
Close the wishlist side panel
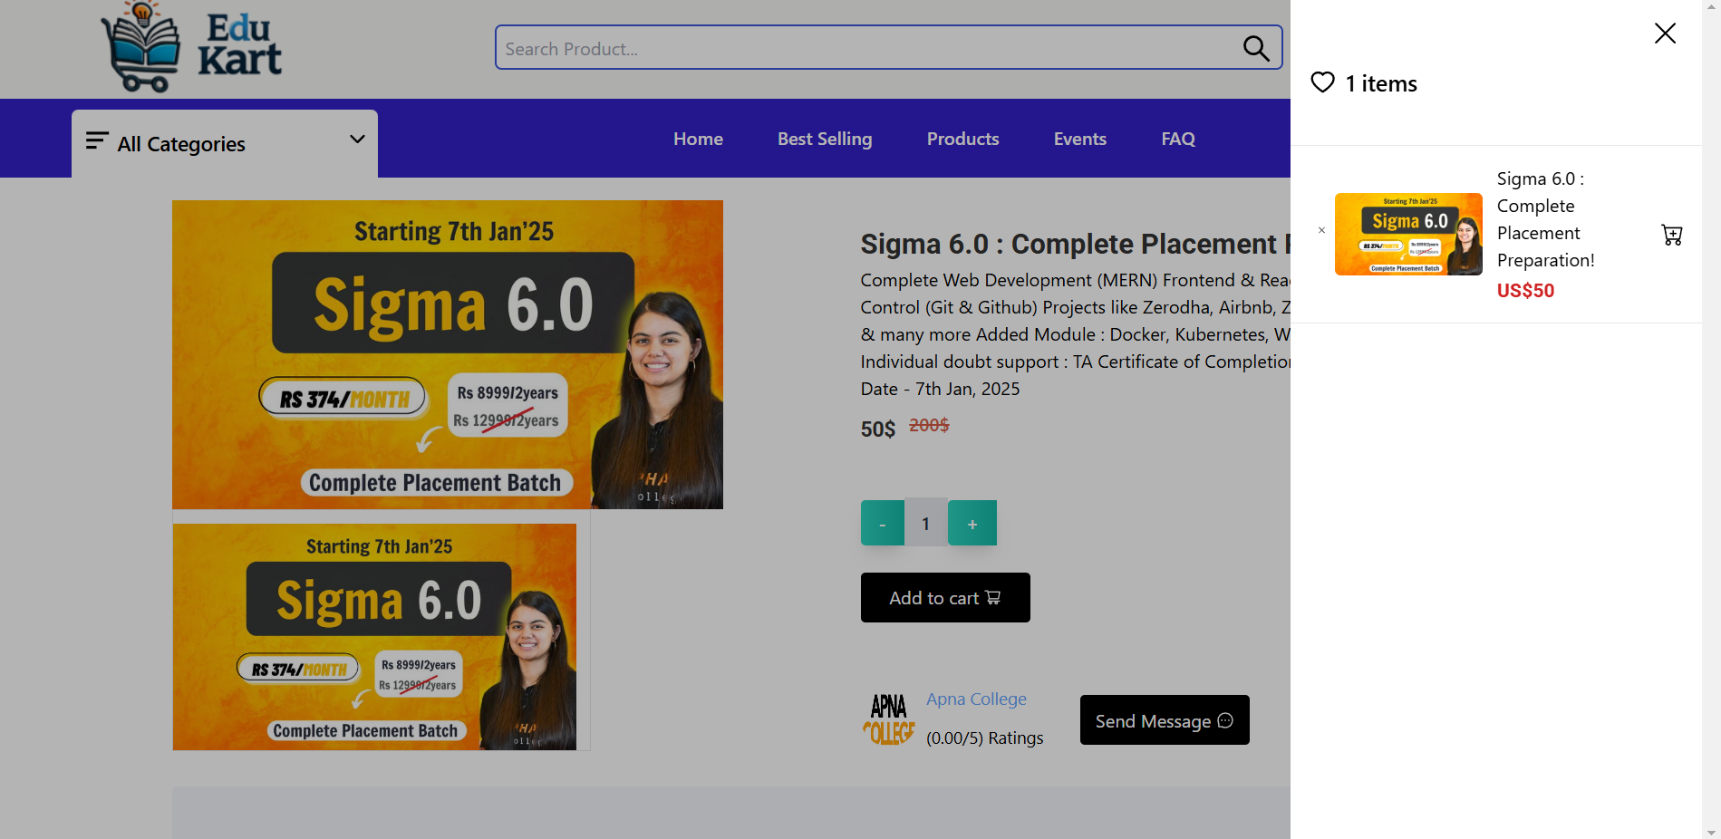[1665, 34]
